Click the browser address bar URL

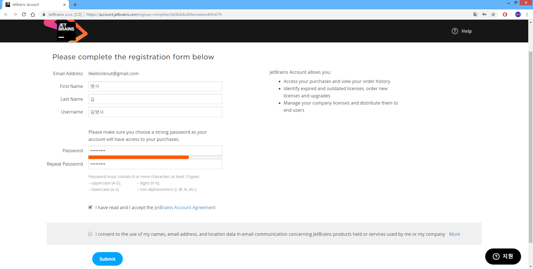pyautogui.click(x=154, y=14)
